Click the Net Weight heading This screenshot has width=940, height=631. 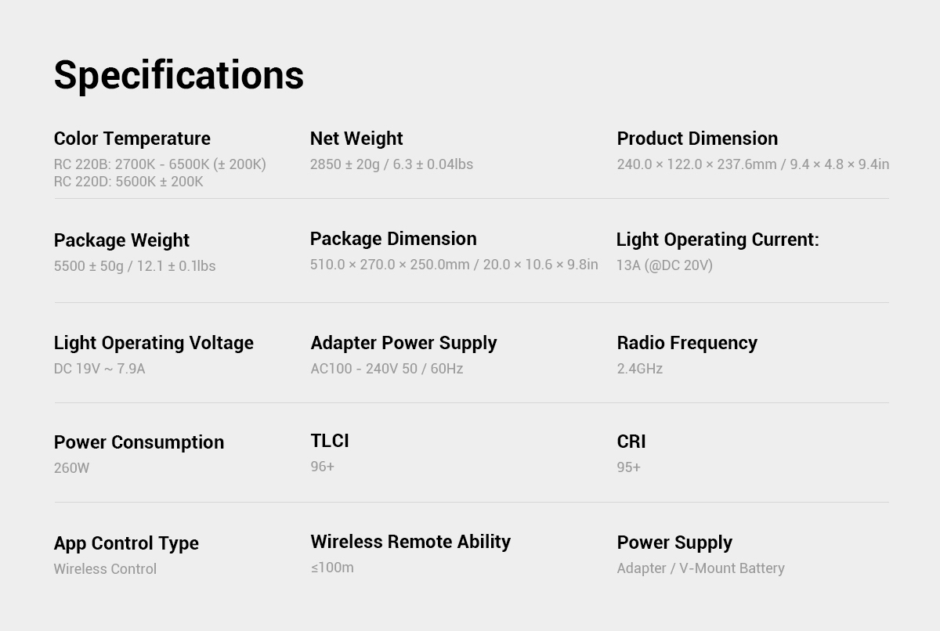(x=356, y=139)
